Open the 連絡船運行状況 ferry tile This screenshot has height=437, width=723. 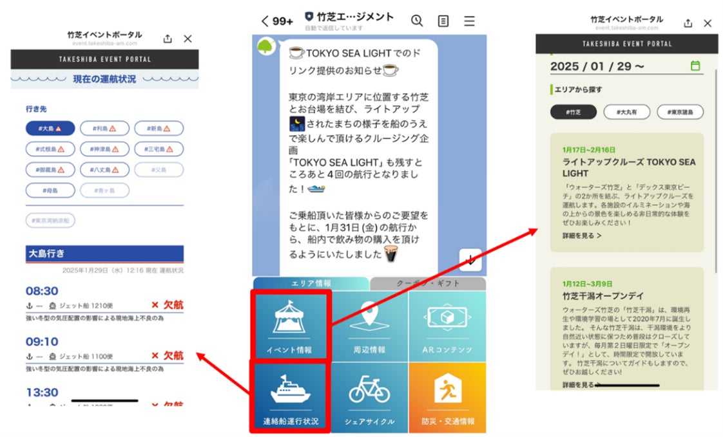pos(291,397)
